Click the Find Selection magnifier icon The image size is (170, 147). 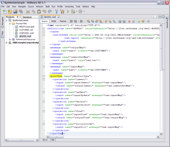click(x=89, y=21)
